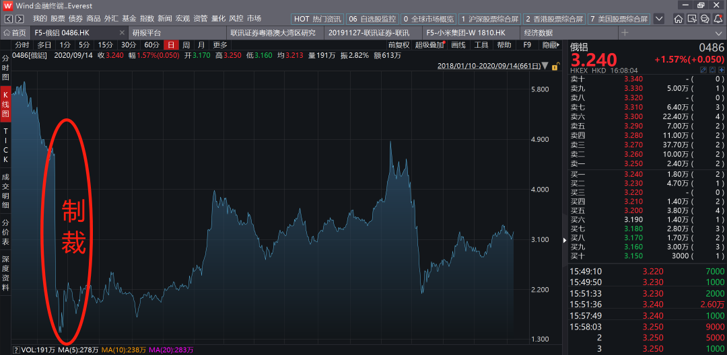Click the Wind red logo icon
The width and height of the screenshot is (727, 355).
[x=7, y=6]
